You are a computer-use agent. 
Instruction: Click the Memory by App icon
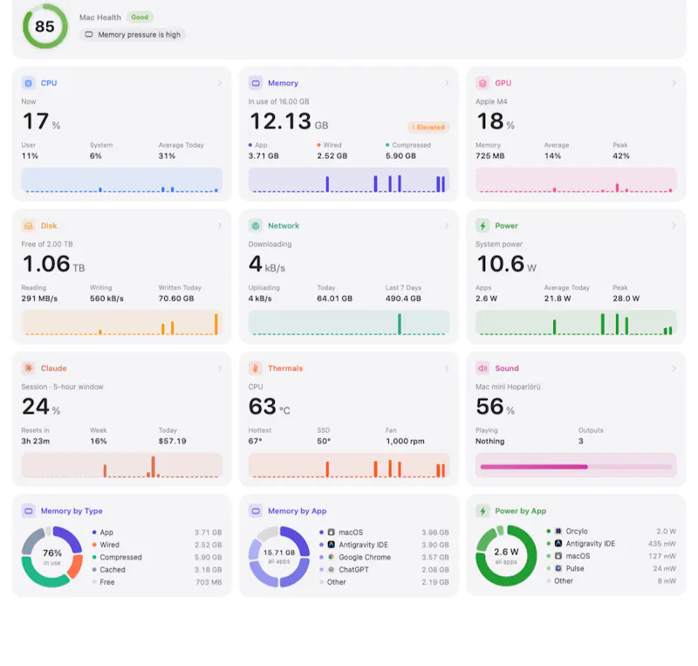[x=256, y=511]
